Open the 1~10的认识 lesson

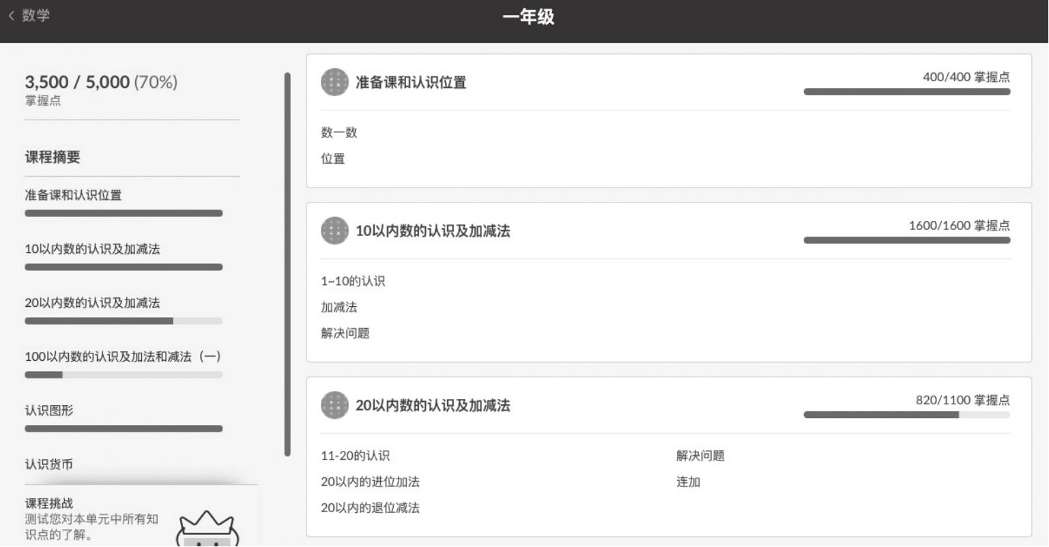pos(353,281)
